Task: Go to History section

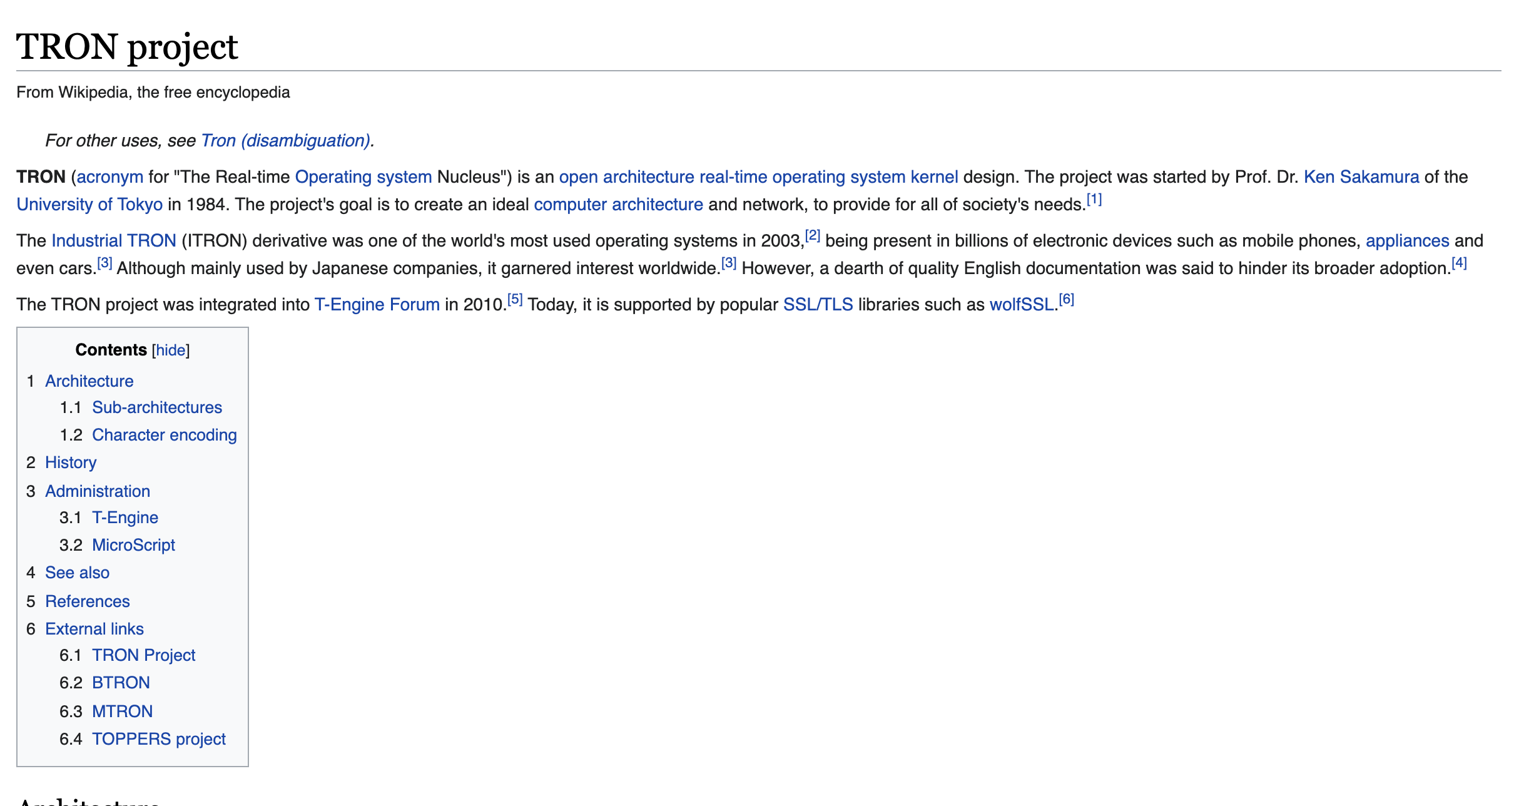Action: point(71,462)
